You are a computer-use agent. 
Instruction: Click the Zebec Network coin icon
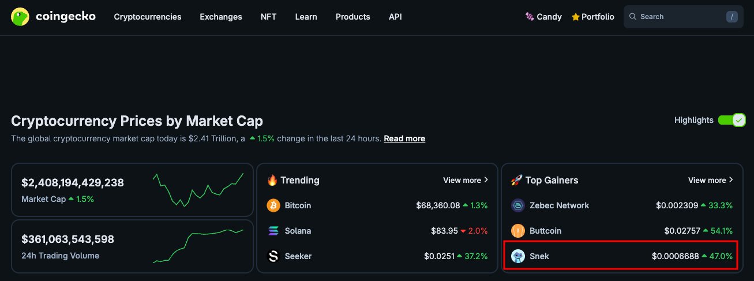[x=517, y=205]
